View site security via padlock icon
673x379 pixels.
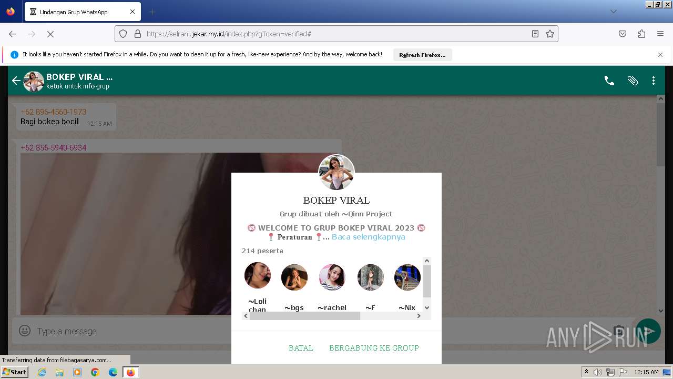tap(138, 34)
